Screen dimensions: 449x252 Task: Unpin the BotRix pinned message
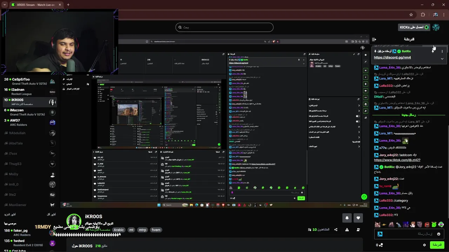coord(433,51)
